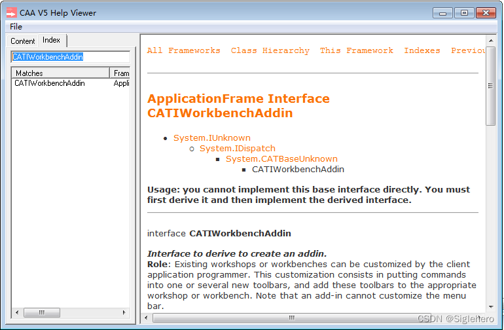Maximize the Help Viewer window
Image resolution: width=504 pixels, height=330 pixels.
(464, 12)
